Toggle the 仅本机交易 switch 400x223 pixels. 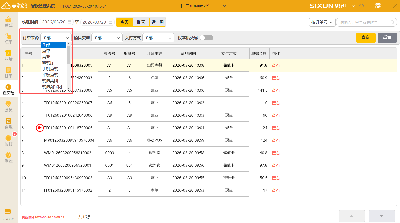click(206, 38)
